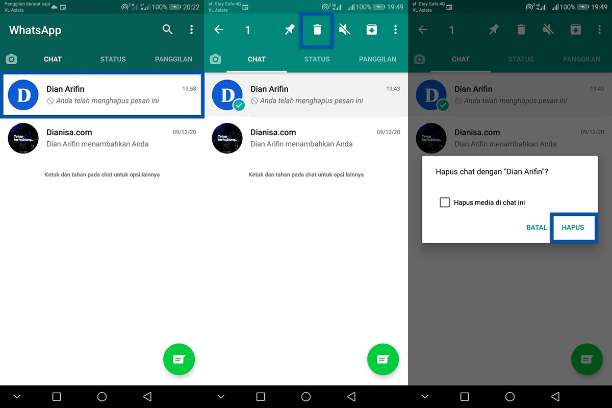Archive the selected chat

371,30
